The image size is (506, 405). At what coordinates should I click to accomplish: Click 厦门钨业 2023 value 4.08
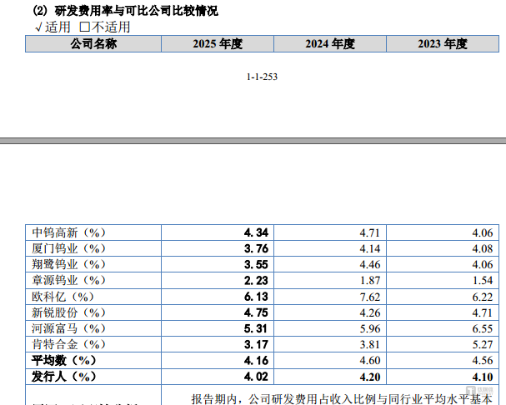(483, 248)
